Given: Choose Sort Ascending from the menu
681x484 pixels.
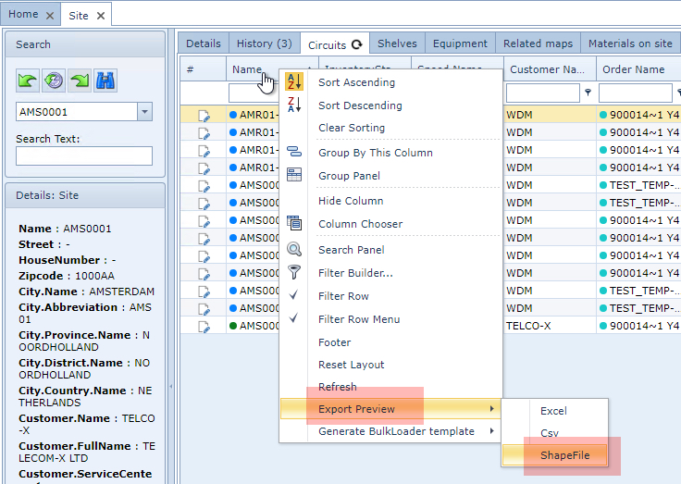Looking at the screenshot, I should (356, 82).
